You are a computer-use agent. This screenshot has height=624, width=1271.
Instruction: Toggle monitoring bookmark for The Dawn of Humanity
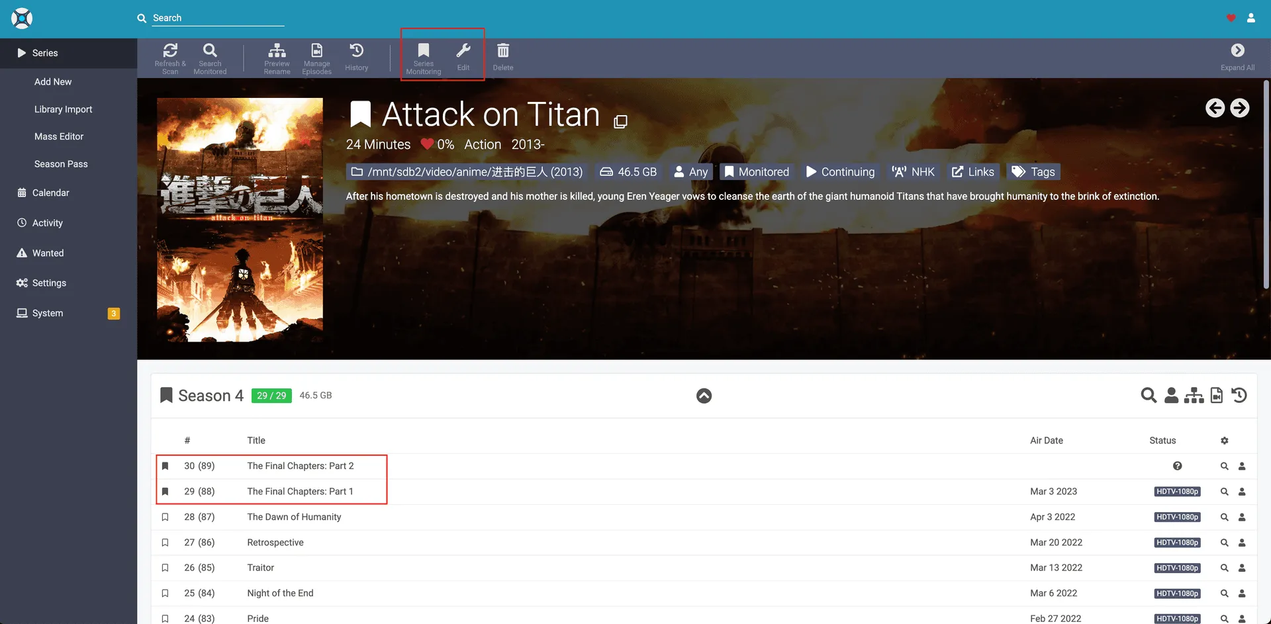[165, 517]
